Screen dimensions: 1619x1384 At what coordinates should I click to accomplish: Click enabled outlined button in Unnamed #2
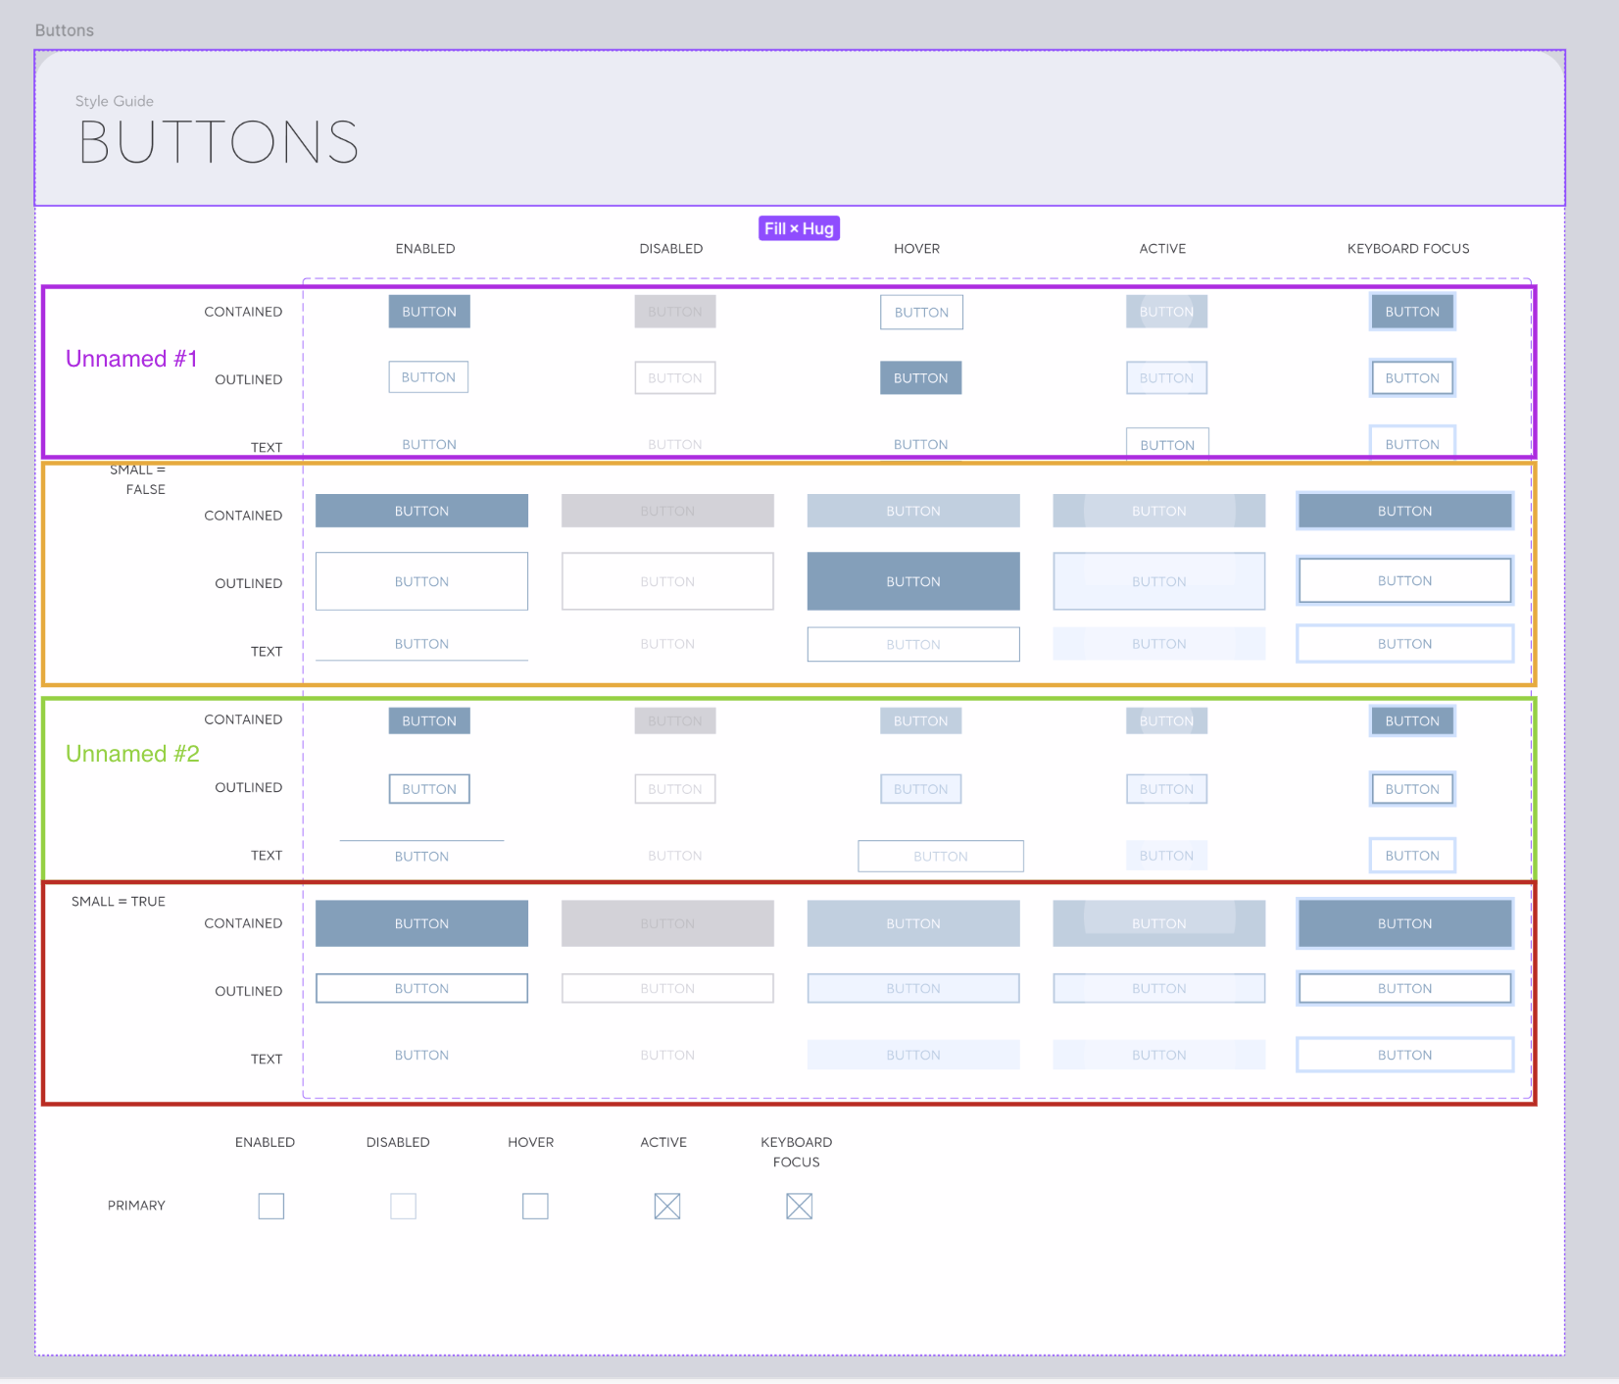coord(429,789)
